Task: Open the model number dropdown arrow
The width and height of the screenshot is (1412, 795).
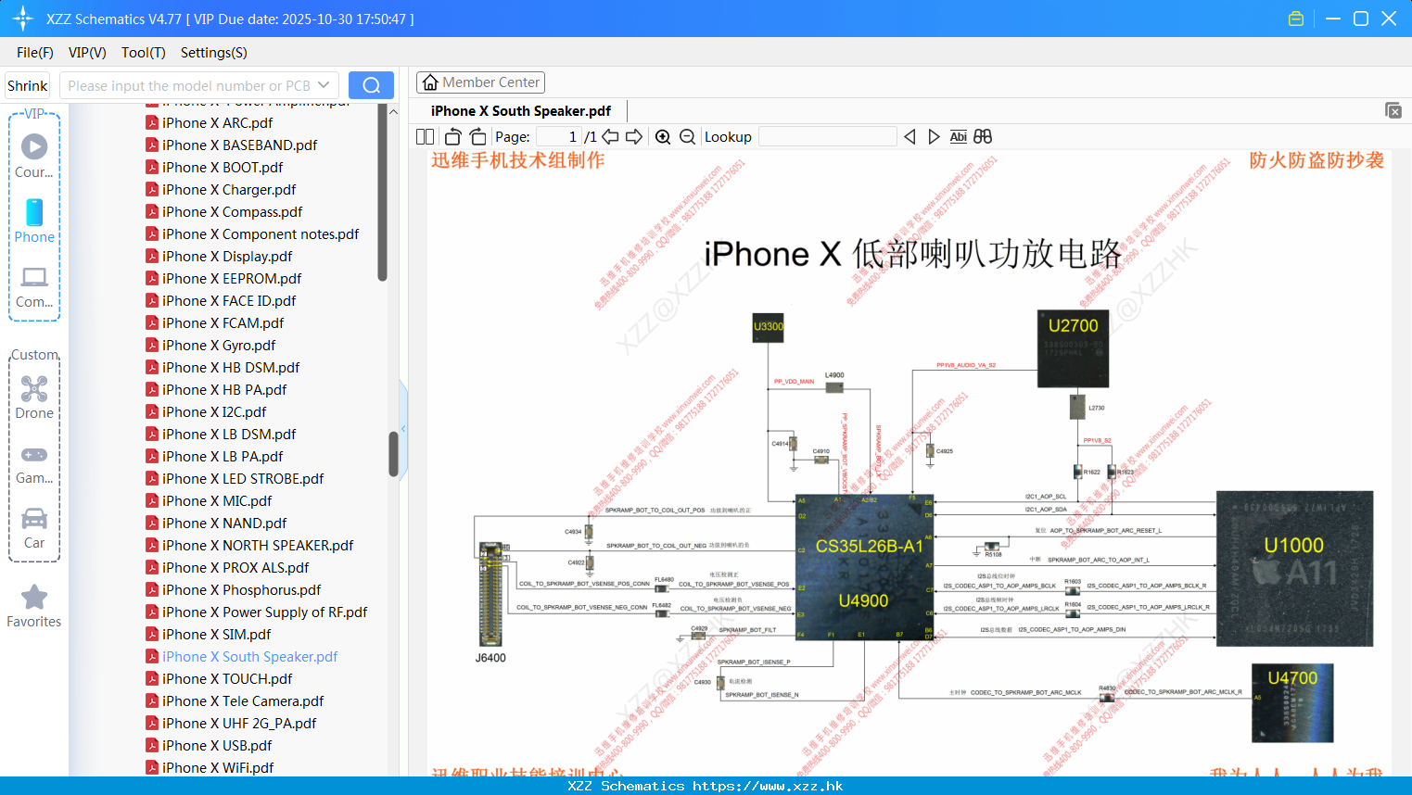Action: click(x=324, y=85)
